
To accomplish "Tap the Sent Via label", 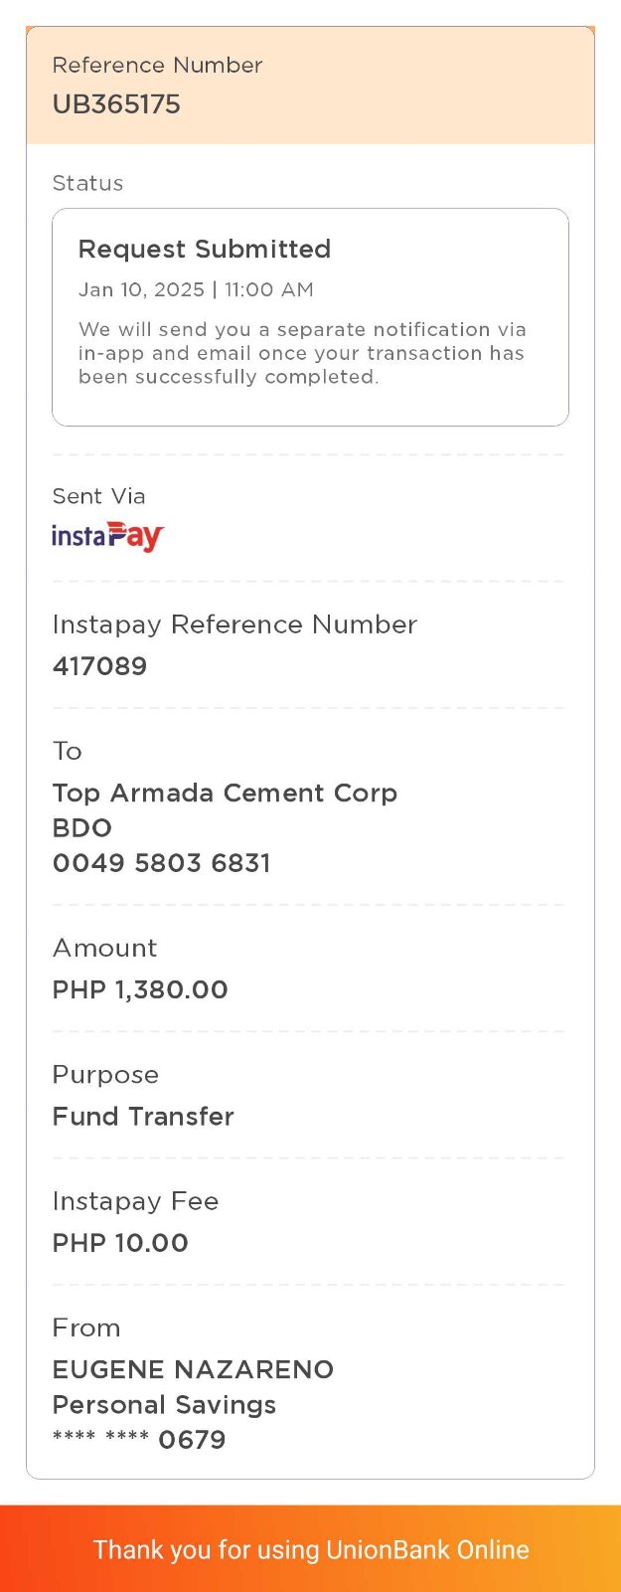I will pos(98,496).
